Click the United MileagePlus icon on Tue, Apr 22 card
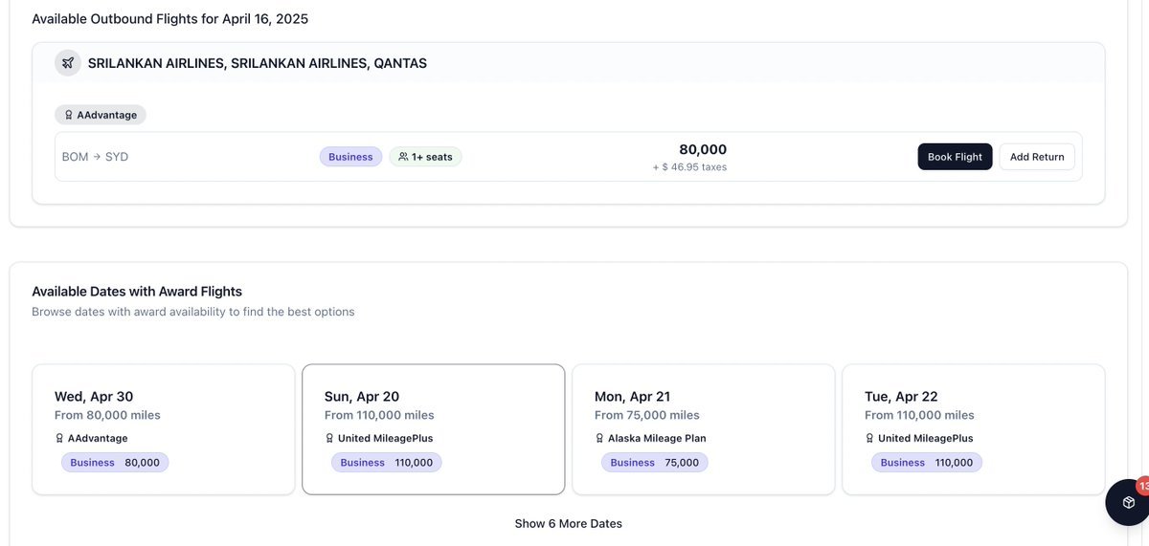The width and height of the screenshot is (1149, 546). coord(869,439)
